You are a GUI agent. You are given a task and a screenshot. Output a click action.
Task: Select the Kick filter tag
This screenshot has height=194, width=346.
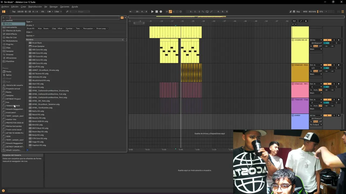pyautogui.click(x=40, y=29)
